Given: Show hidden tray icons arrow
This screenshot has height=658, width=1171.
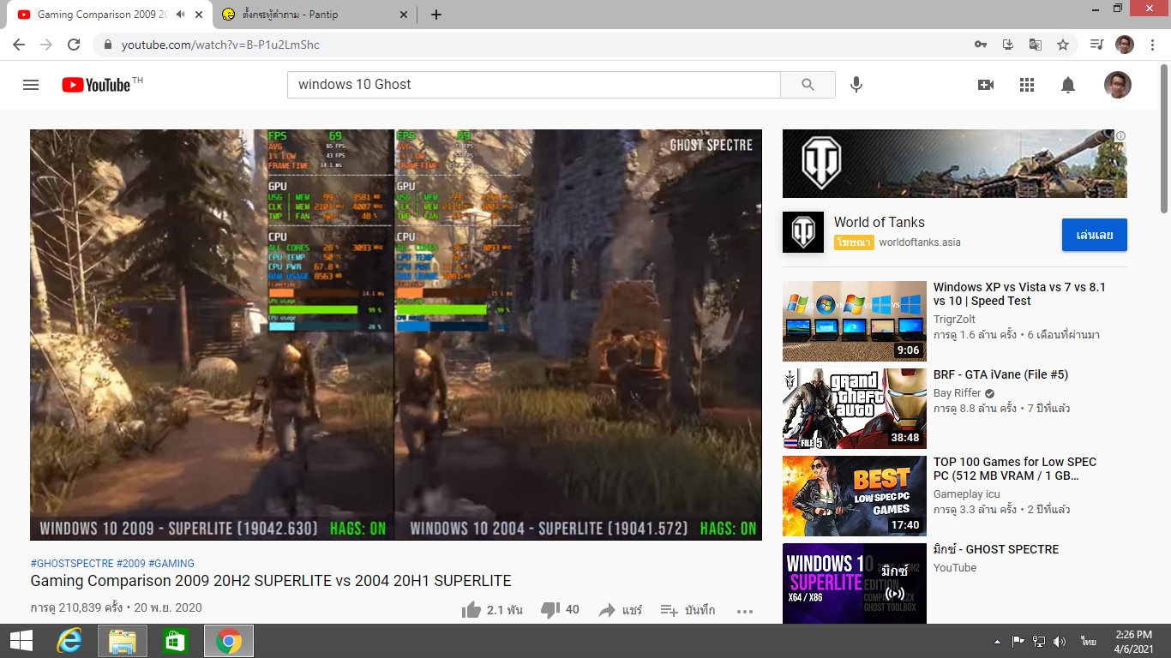Looking at the screenshot, I should click(997, 641).
